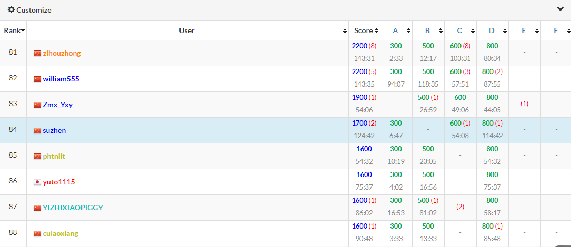This screenshot has width=571, height=247.
Task: Click william555's problem D 800 (2)
Action: [x=492, y=71]
